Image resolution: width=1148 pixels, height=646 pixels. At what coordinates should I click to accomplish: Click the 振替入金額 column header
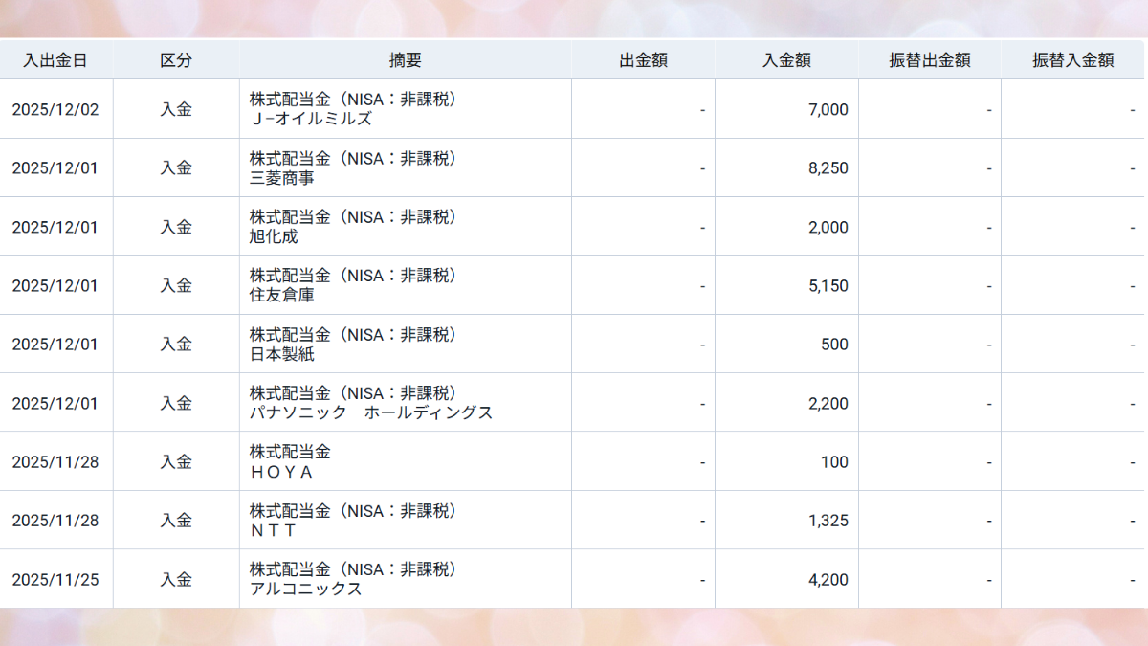1072,59
